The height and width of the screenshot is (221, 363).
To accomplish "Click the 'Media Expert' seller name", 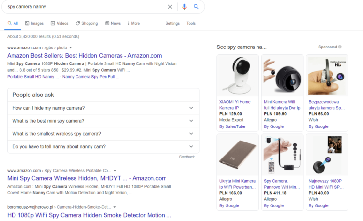I will point(231,120).
